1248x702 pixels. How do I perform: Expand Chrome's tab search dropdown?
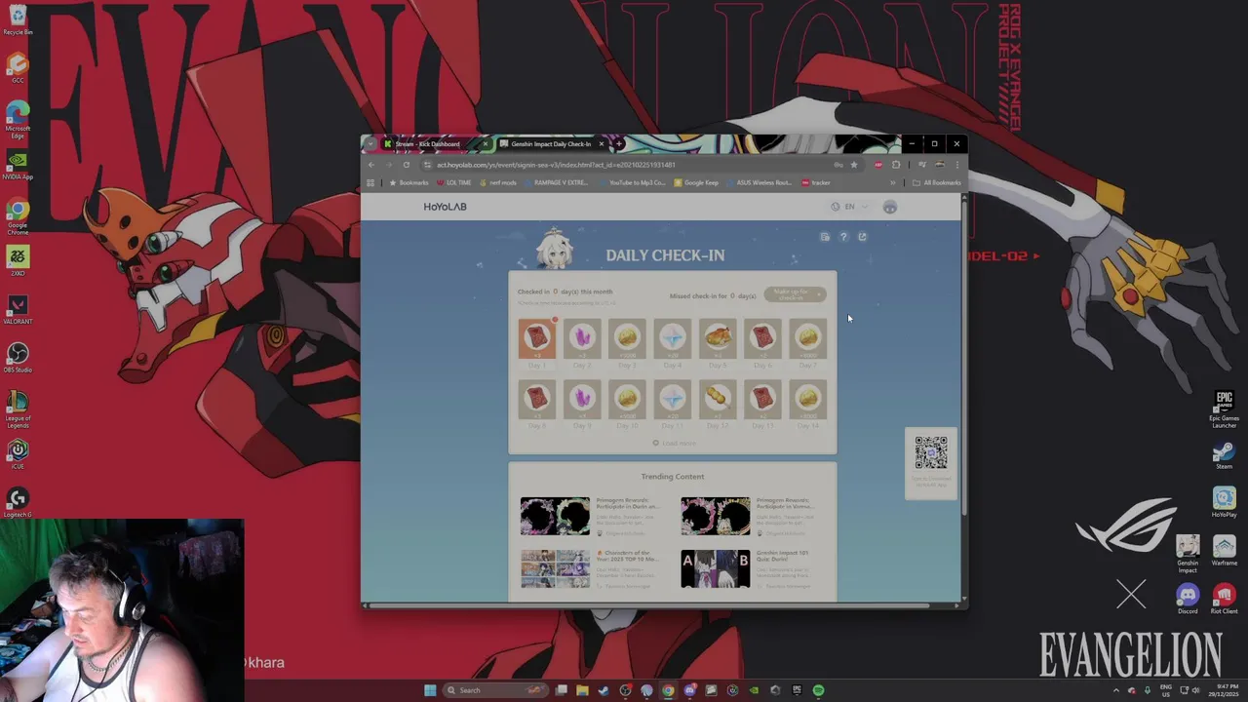(x=370, y=143)
